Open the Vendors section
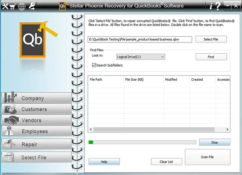The width and height of the screenshot is (242, 175). pos(37,120)
